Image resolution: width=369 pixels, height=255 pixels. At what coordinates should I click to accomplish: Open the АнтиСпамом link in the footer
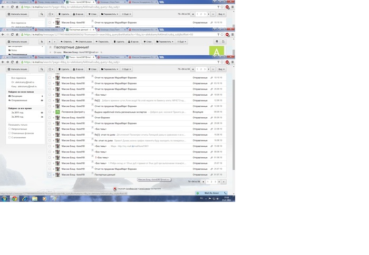[x=144, y=189]
